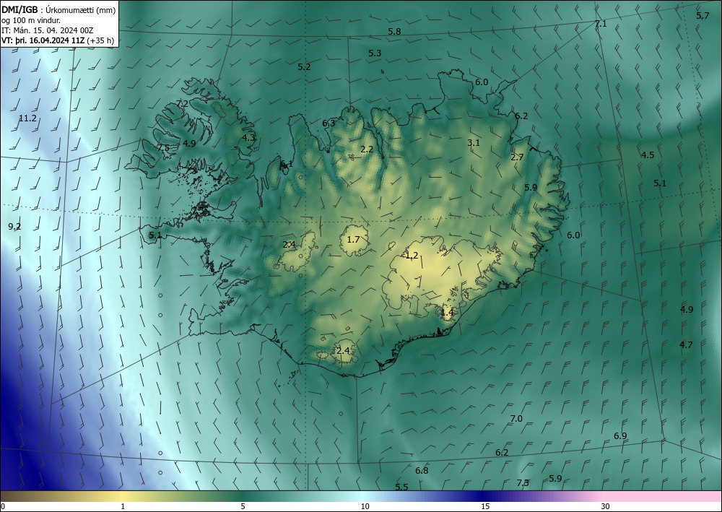Image resolution: width=722 pixels, height=512 pixels.
Task: Click the 5.8 value at the top
Action: (395, 32)
